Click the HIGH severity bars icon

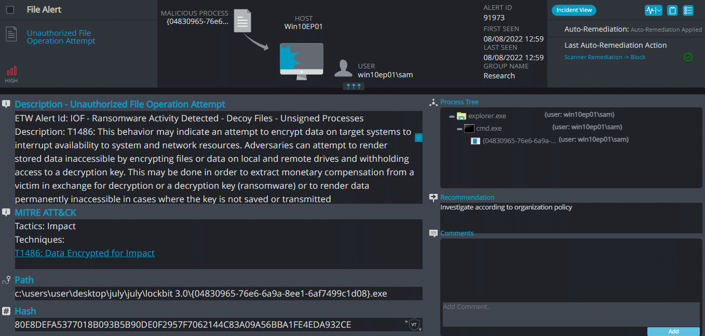point(11,71)
